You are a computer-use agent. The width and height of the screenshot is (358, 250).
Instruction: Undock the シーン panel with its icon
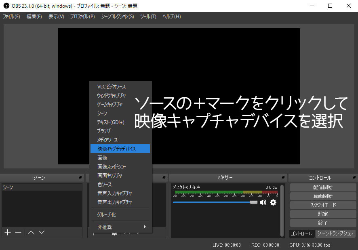coord(80,177)
